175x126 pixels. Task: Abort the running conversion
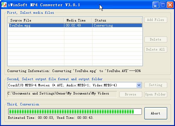coord(156,113)
